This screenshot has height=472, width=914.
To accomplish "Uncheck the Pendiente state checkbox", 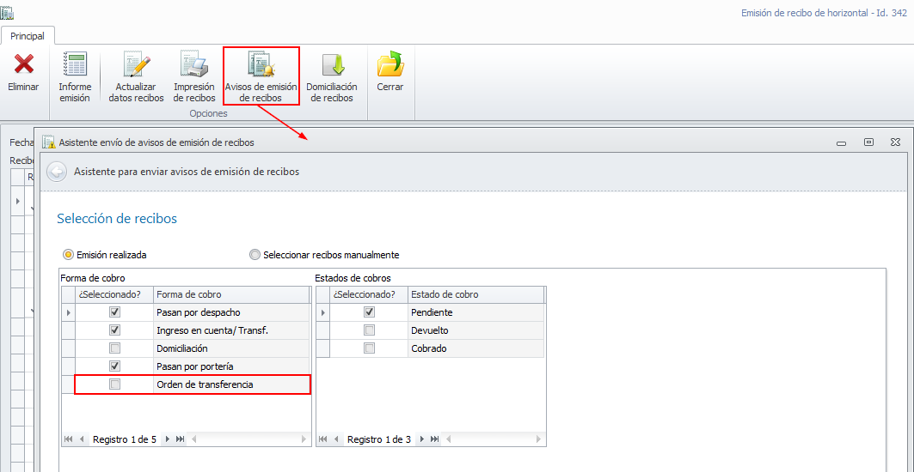I will coord(369,312).
